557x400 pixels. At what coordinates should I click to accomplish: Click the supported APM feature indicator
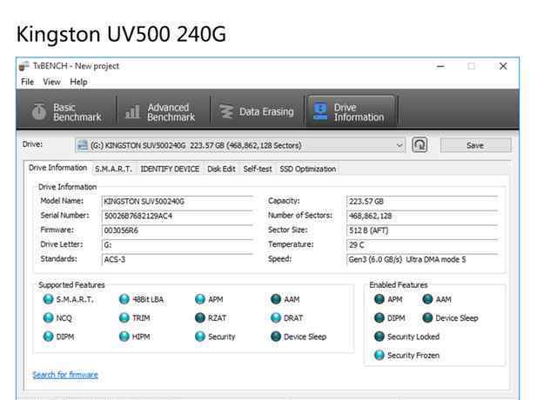click(200, 299)
